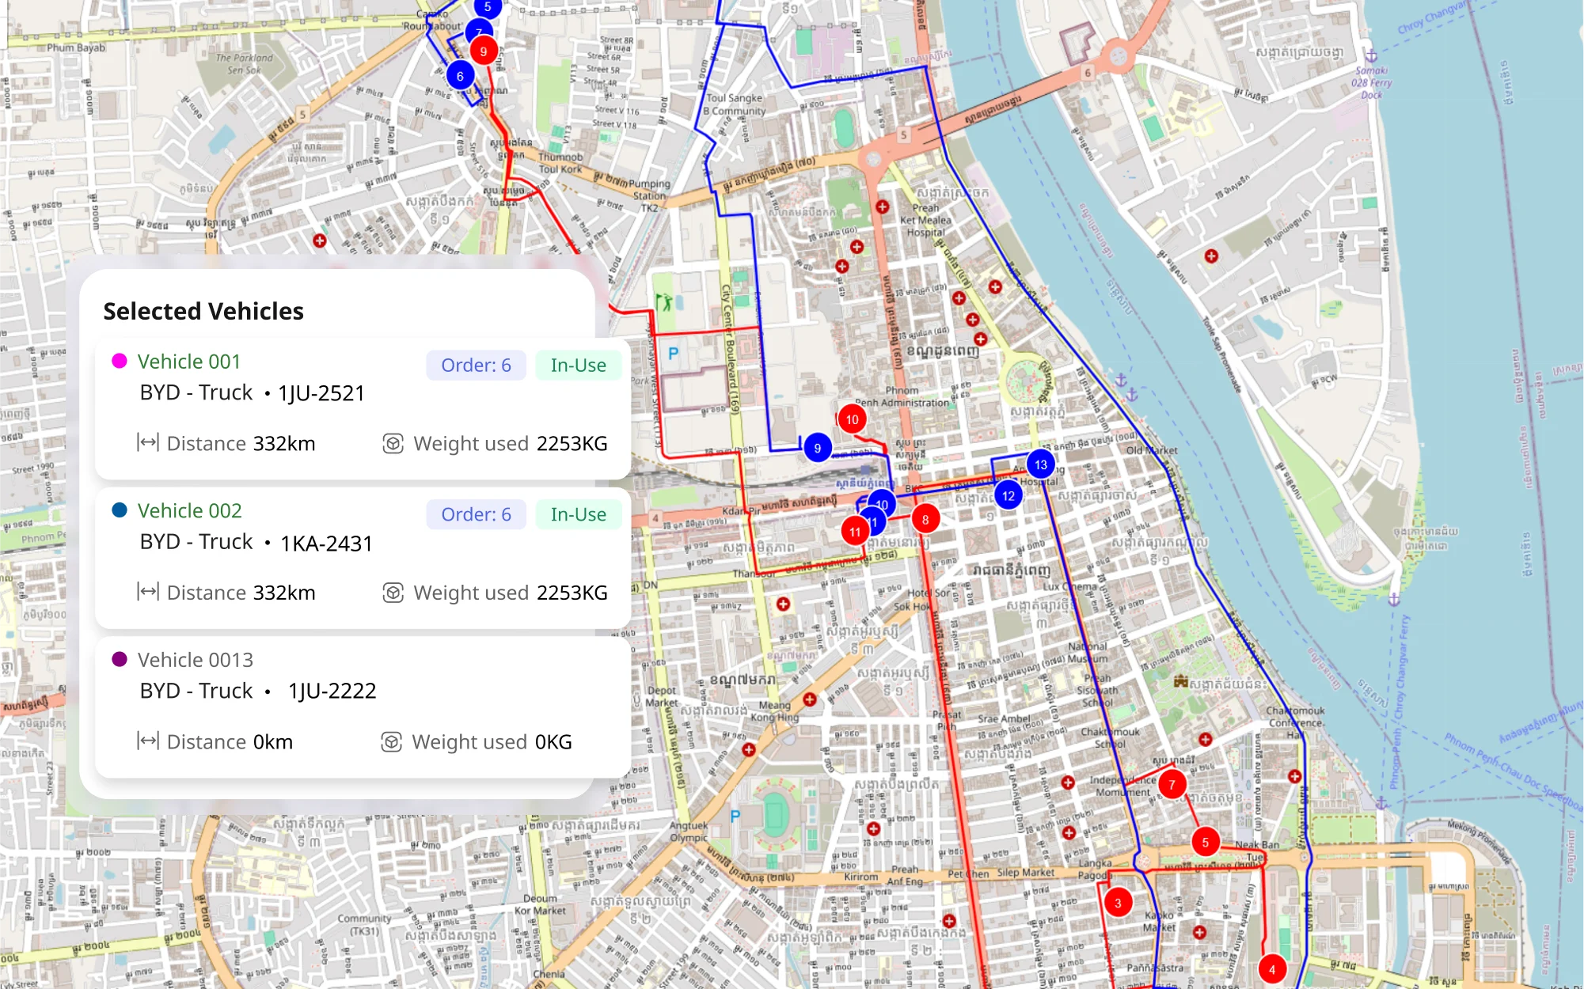Click Vehicle 001 'Order: 6' badge

point(476,365)
